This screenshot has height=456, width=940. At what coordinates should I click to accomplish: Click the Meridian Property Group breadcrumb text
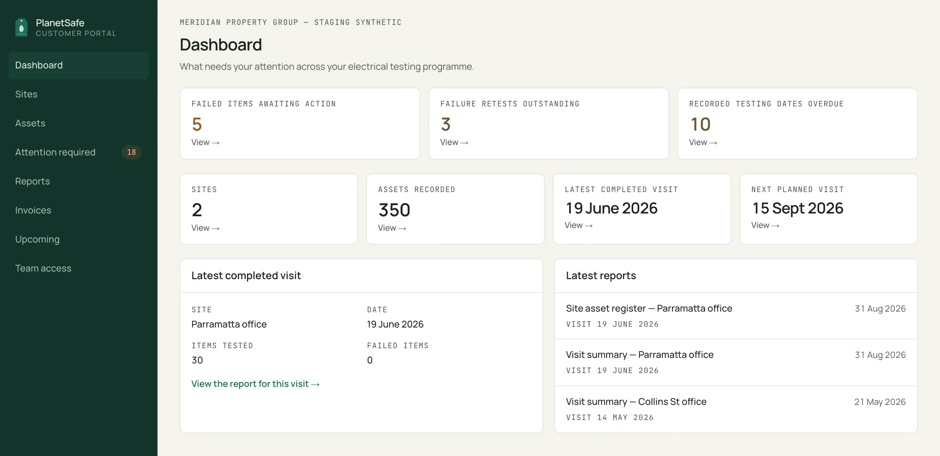(290, 22)
